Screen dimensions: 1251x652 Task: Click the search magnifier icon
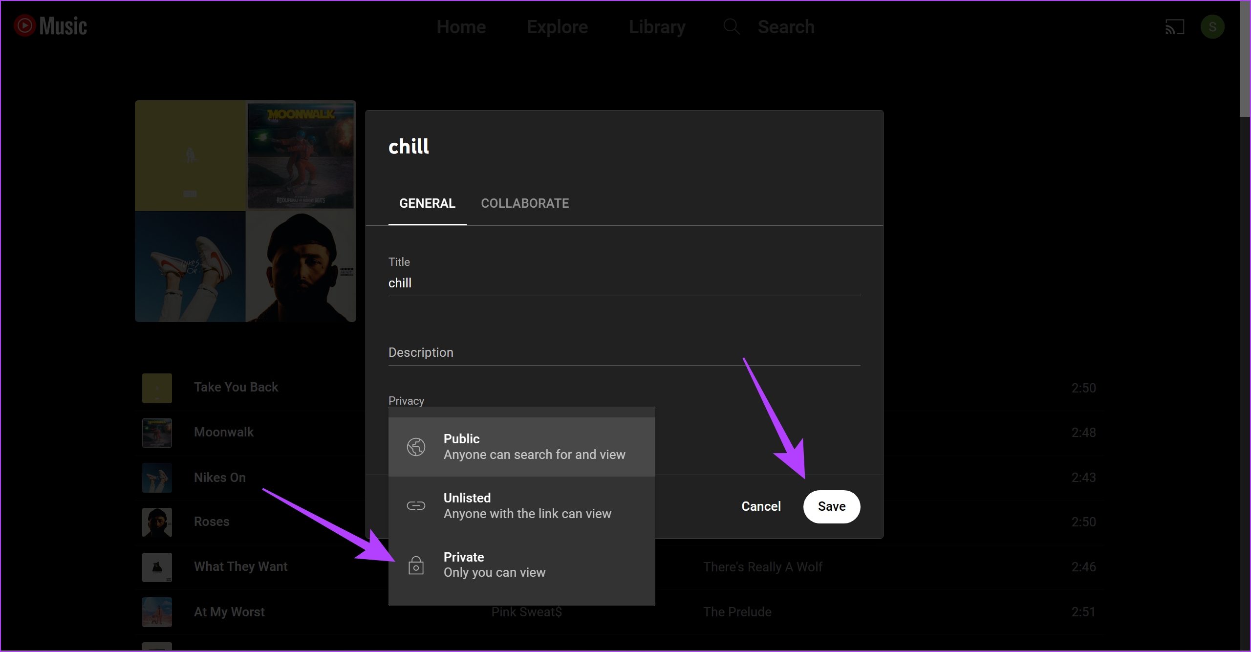point(731,26)
